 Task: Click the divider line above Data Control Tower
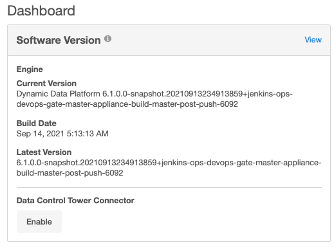click(x=169, y=187)
